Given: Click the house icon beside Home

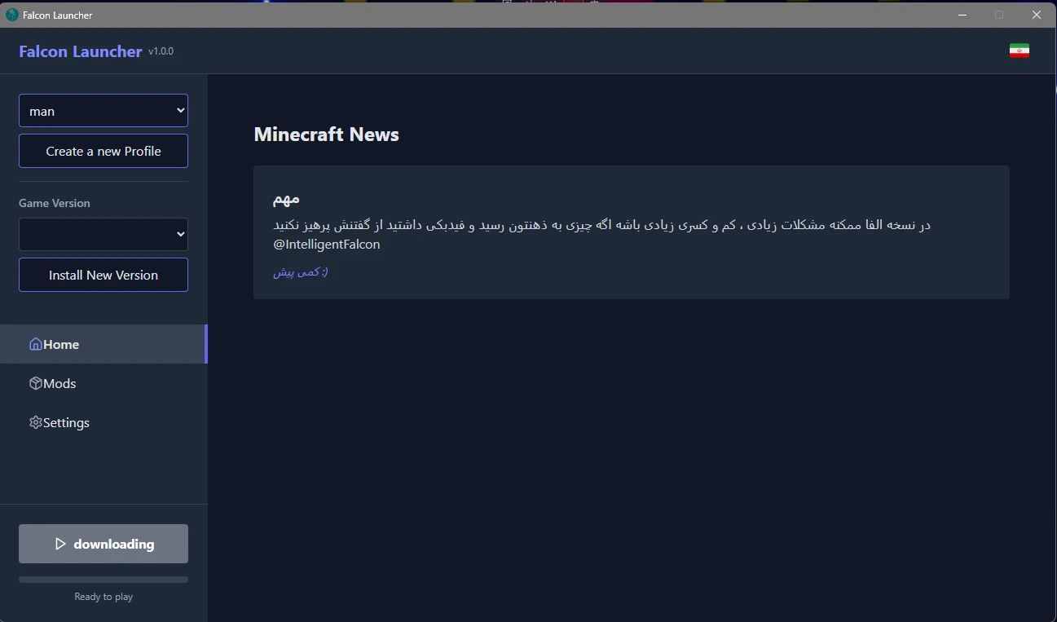Looking at the screenshot, I should coord(35,344).
